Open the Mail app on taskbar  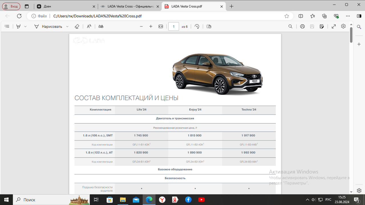click(x=136, y=200)
